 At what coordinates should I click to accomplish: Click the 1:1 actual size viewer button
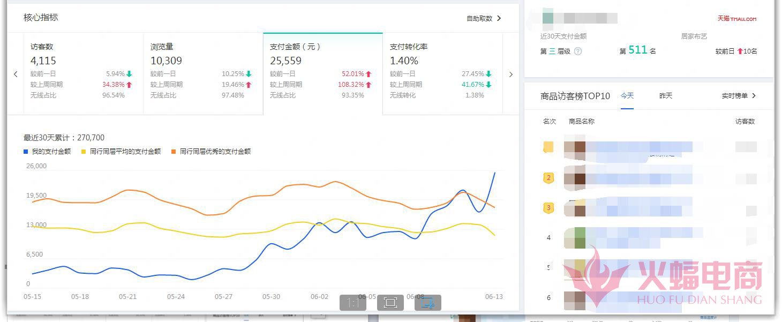(353, 303)
